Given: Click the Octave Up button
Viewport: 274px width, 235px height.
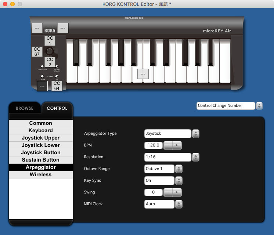Looking at the screenshot, I should click(x=57, y=76).
